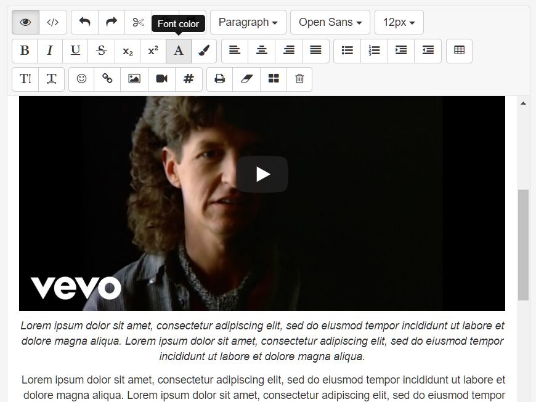Image resolution: width=536 pixels, height=402 pixels.
Task: Insert a numbered list
Action: [x=375, y=50]
